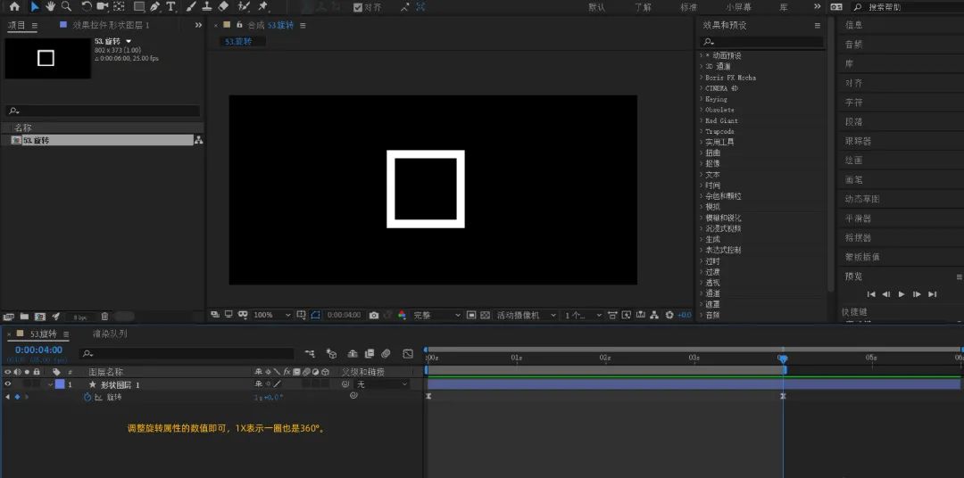The width and height of the screenshot is (964, 478).
Task: Toggle the add keyframe diamond for 旋转
Action: (x=17, y=397)
